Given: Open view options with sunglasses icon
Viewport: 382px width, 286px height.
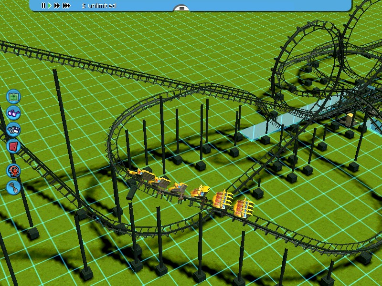Looking at the screenshot, I should click(x=13, y=113).
